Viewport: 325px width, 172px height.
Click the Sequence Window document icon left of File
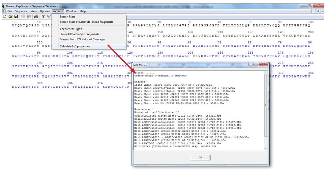point(4,11)
